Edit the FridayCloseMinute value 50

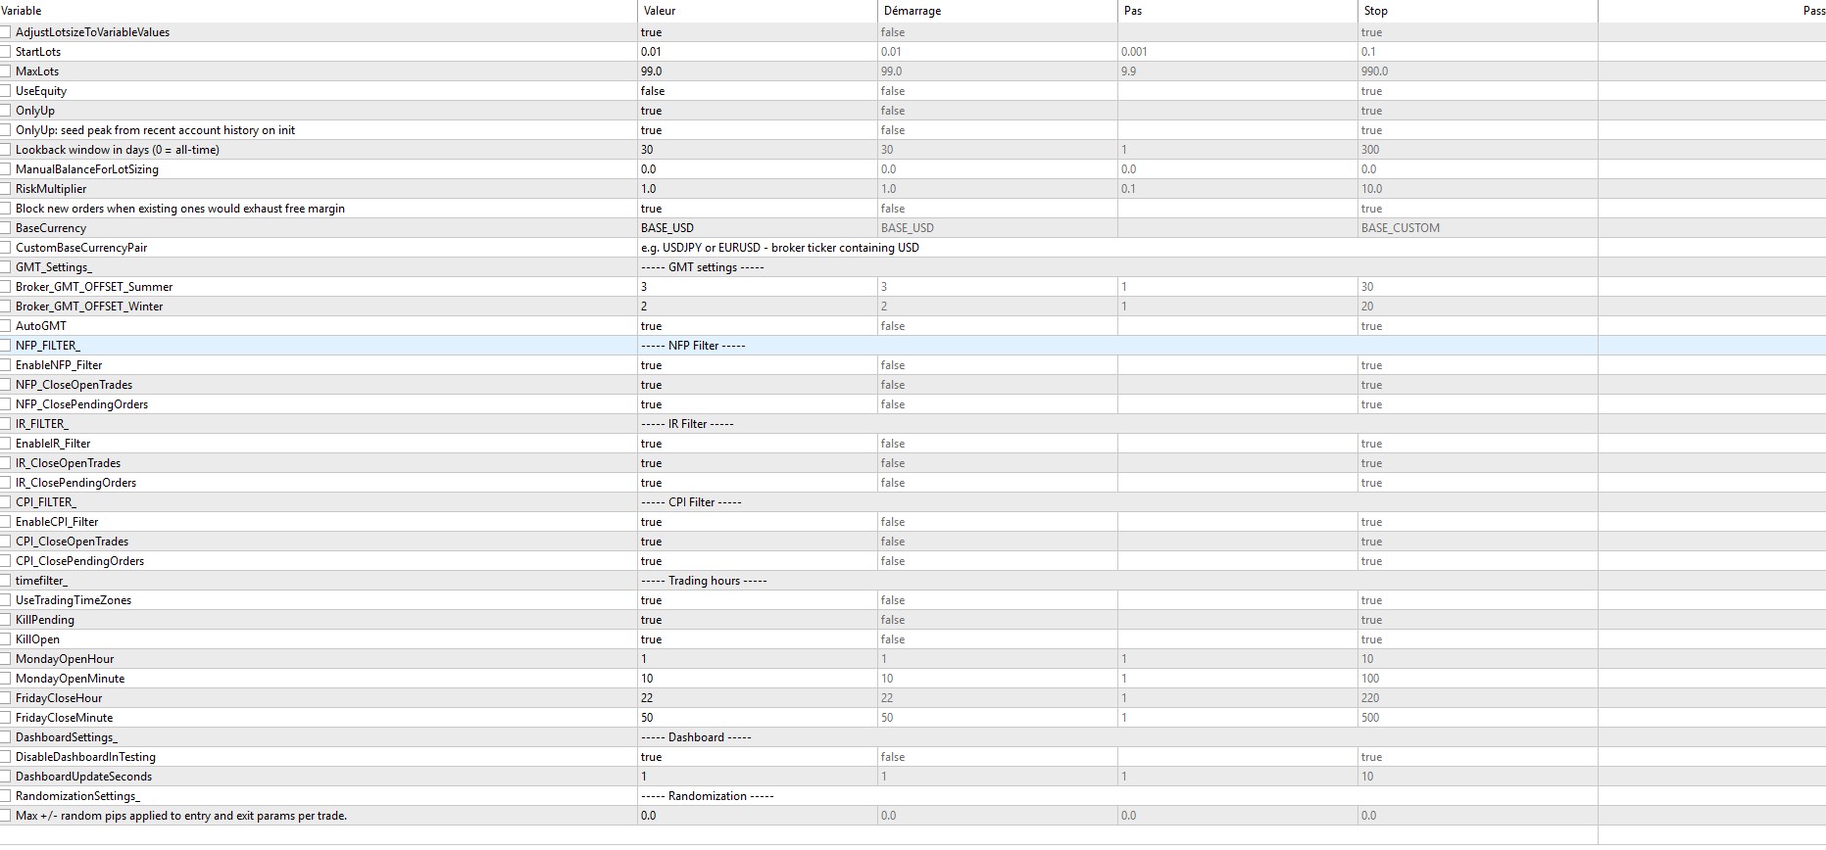(647, 718)
